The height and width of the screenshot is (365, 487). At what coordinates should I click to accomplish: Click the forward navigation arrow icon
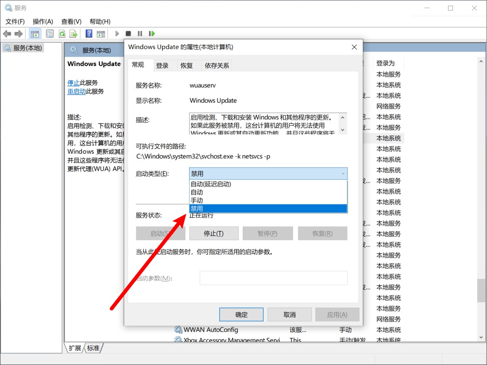(18, 33)
